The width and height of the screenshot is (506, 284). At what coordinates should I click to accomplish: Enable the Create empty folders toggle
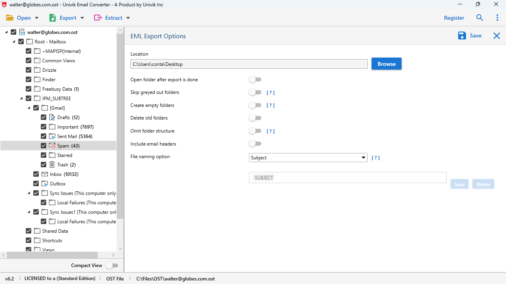[255, 105]
